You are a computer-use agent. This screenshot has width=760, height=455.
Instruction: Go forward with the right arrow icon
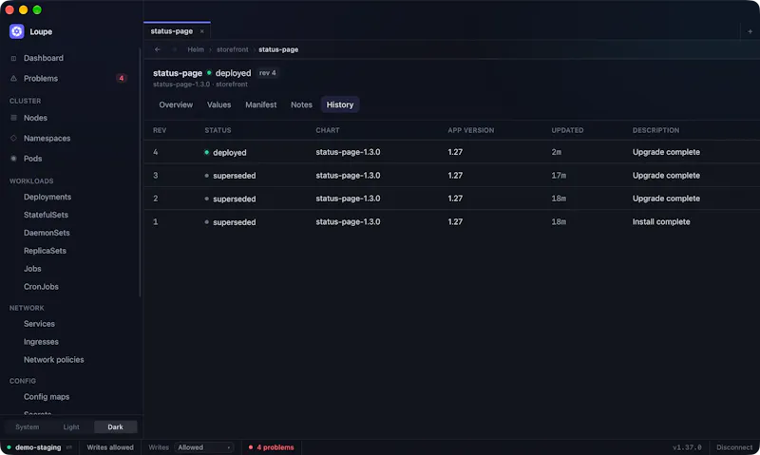pos(175,49)
